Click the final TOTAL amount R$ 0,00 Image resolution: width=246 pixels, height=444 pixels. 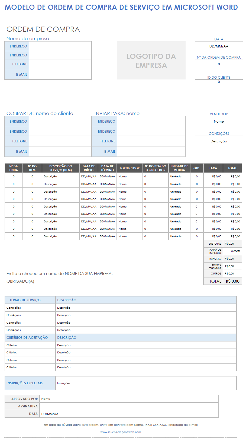[x=232, y=281]
